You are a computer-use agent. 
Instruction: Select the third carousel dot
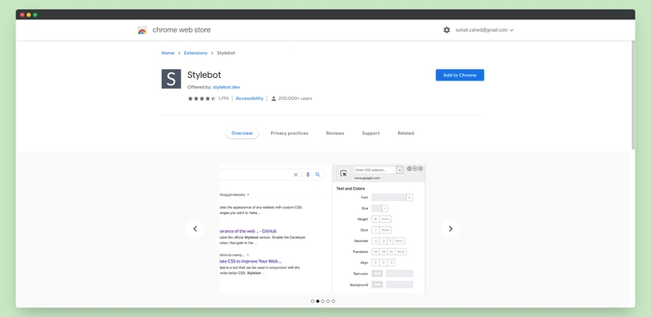(x=323, y=302)
